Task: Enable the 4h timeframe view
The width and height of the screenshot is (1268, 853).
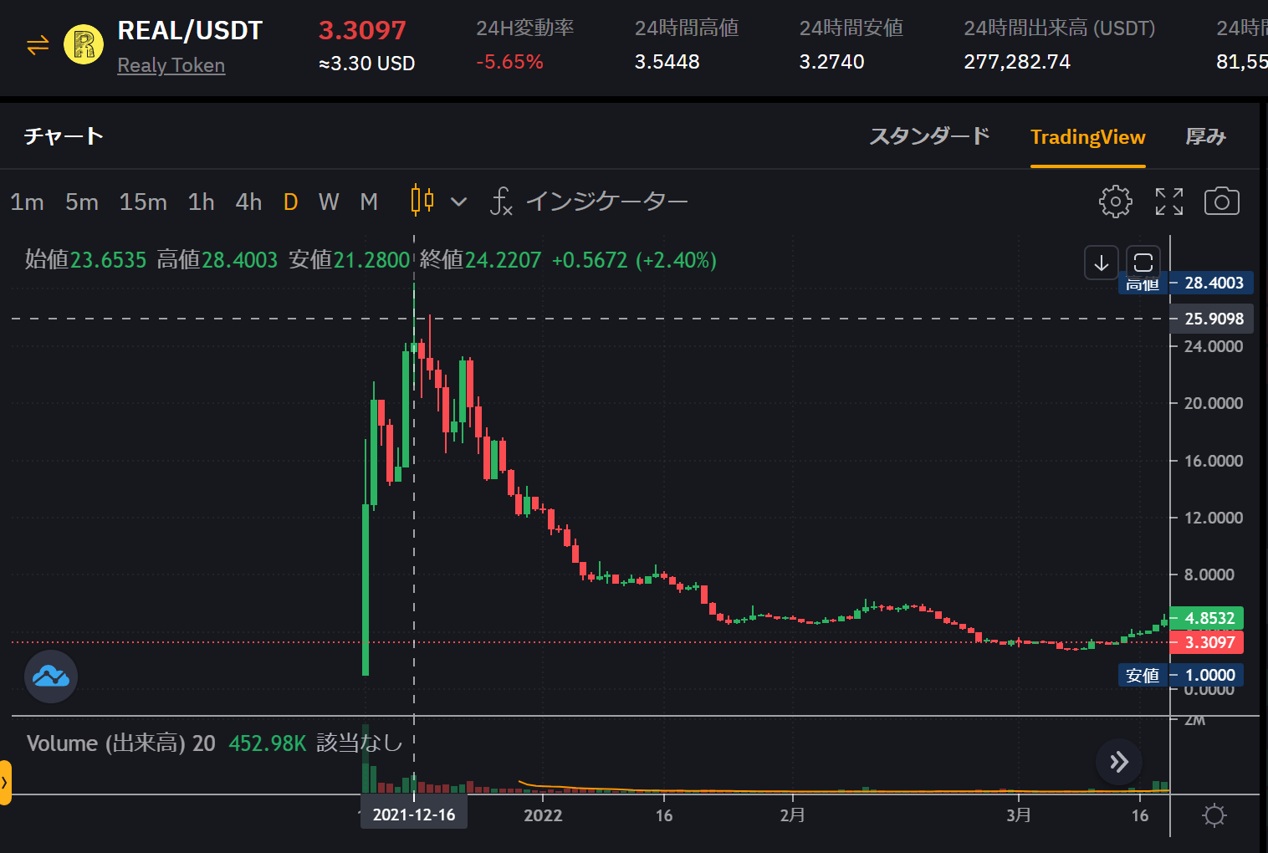Action: 248,202
